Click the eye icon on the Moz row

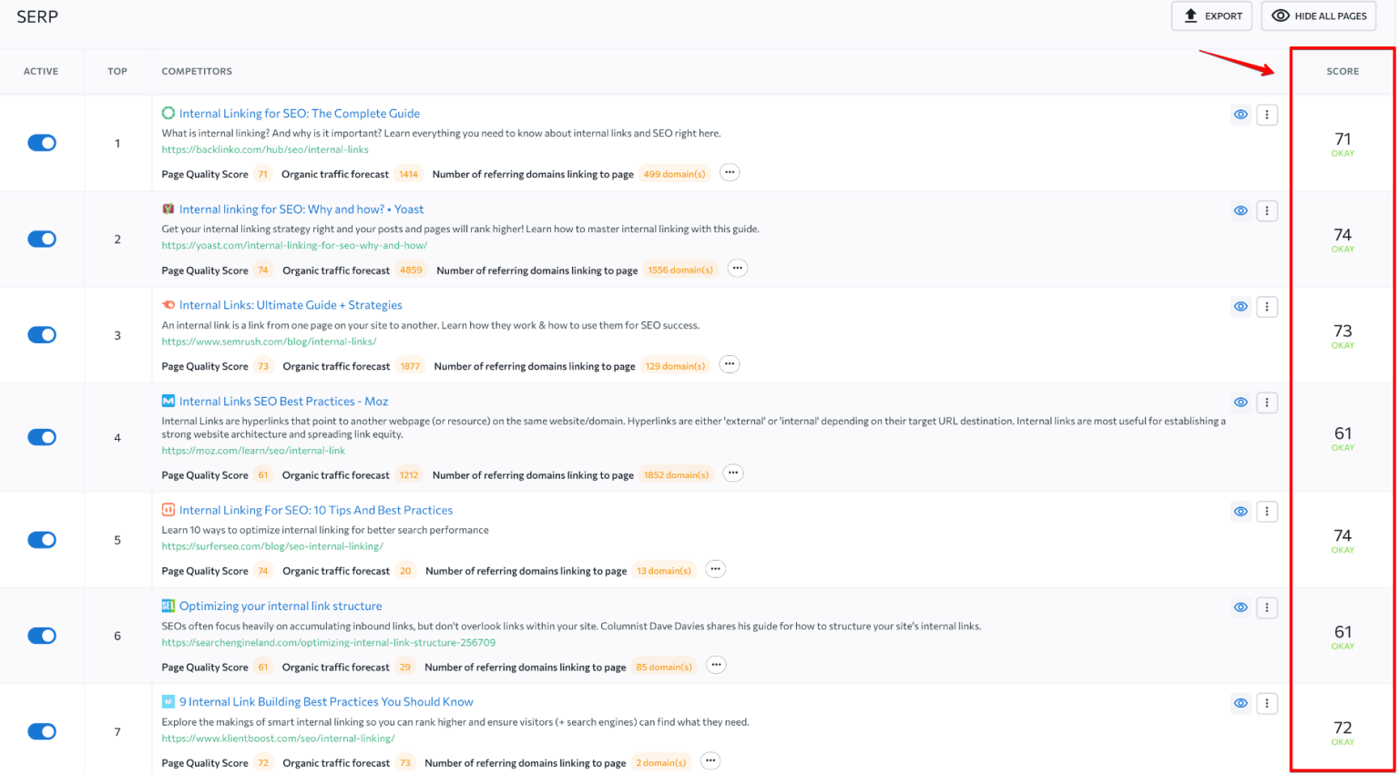[x=1241, y=402]
